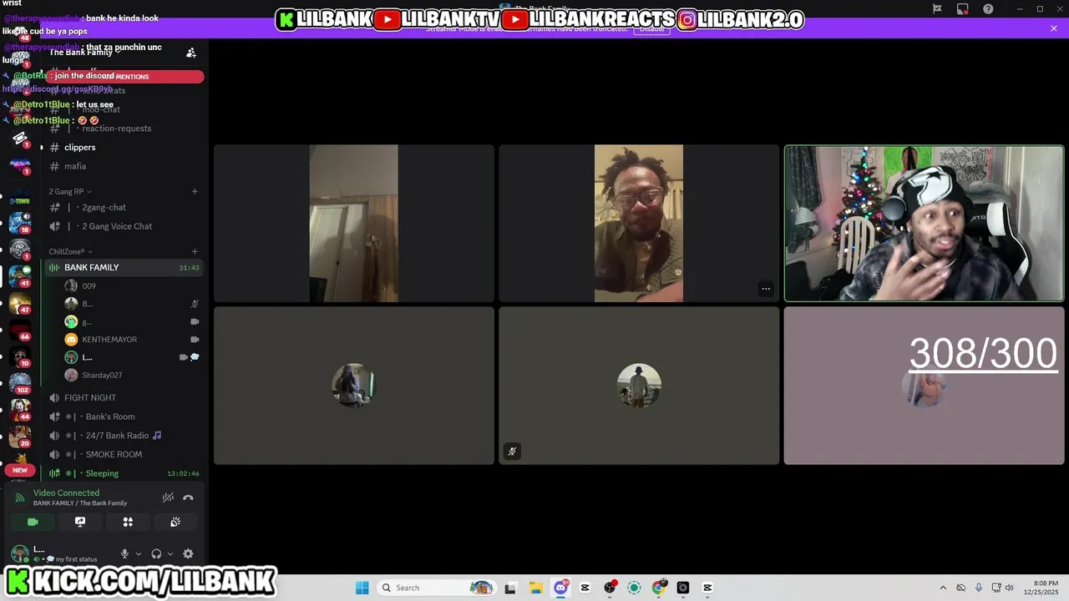Open Chrome from the taskbar
Image resolution: width=1069 pixels, height=601 pixels.
(659, 588)
